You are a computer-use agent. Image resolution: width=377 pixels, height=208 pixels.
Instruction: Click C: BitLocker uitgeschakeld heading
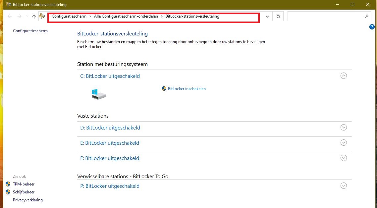pyautogui.click(x=110, y=76)
